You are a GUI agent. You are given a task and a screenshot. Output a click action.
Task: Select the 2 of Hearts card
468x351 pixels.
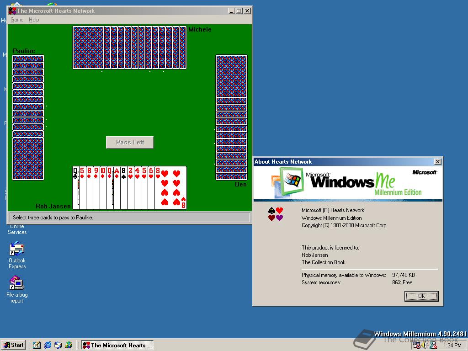pyautogui.click(x=130, y=188)
